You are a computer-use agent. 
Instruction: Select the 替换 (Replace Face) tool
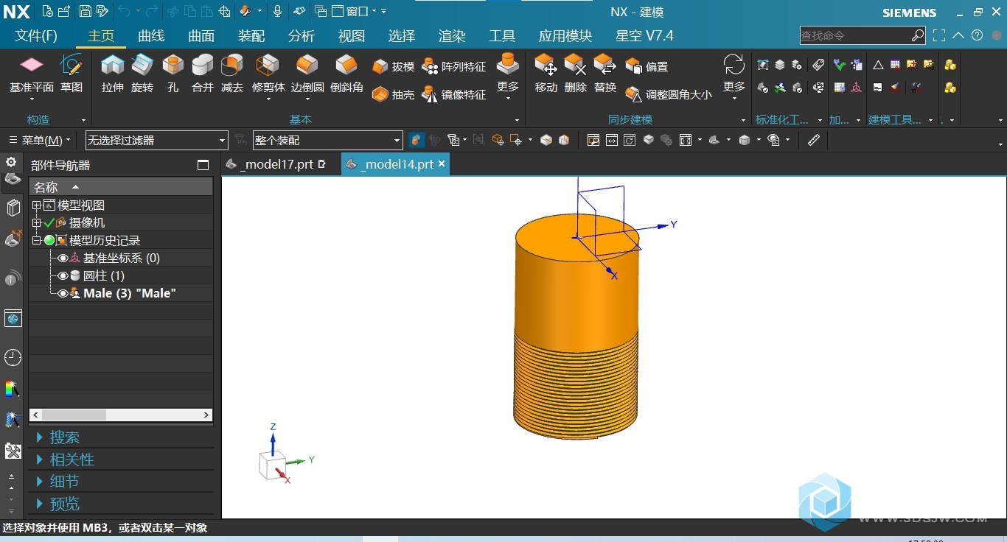click(605, 74)
